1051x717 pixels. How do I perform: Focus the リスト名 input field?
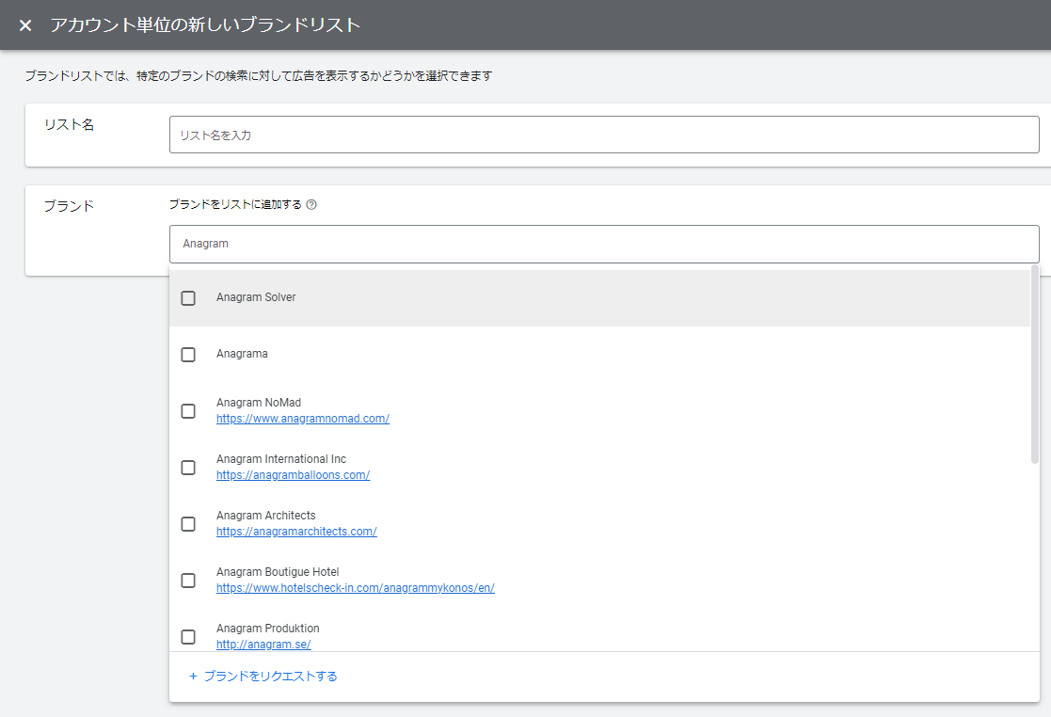tap(603, 135)
